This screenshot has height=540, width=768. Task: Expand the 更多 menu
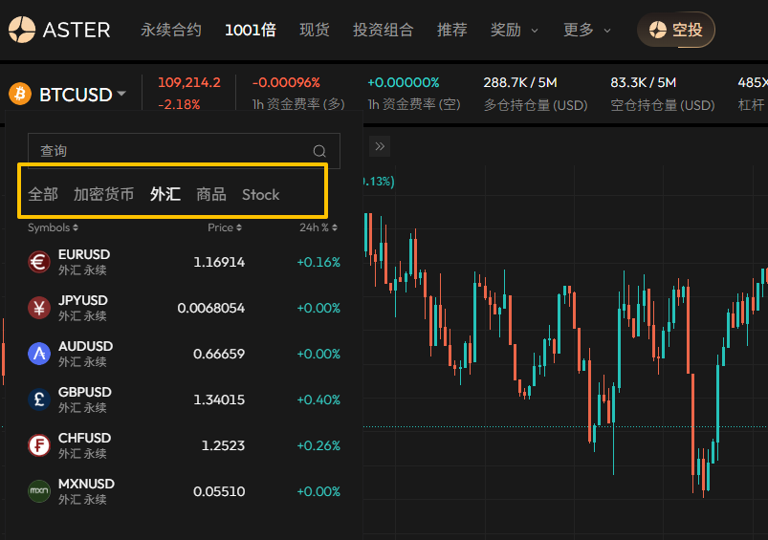pos(587,30)
